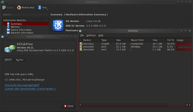Click the fuseblk type cell
The image size is (193, 112).
click(105, 44)
